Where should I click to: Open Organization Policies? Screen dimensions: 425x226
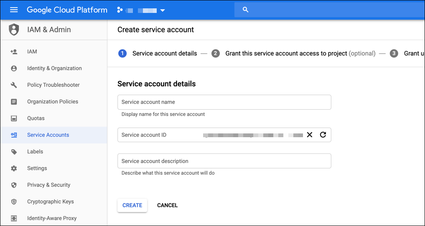(x=53, y=102)
